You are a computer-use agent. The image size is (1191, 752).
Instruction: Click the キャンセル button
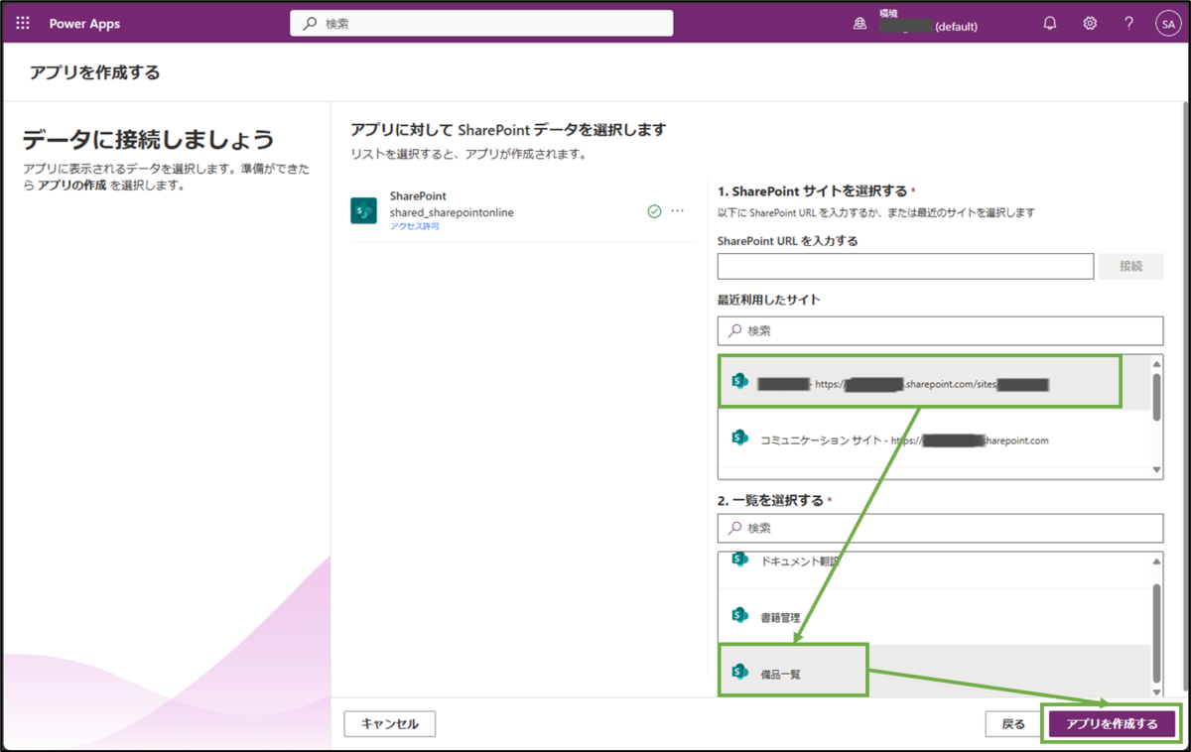coord(390,724)
